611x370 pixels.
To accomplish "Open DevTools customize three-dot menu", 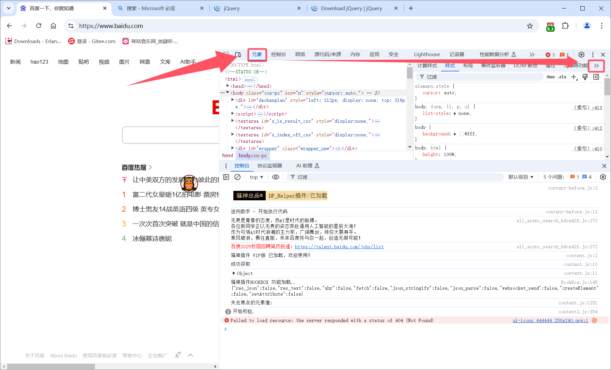I will [x=593, y=54].
